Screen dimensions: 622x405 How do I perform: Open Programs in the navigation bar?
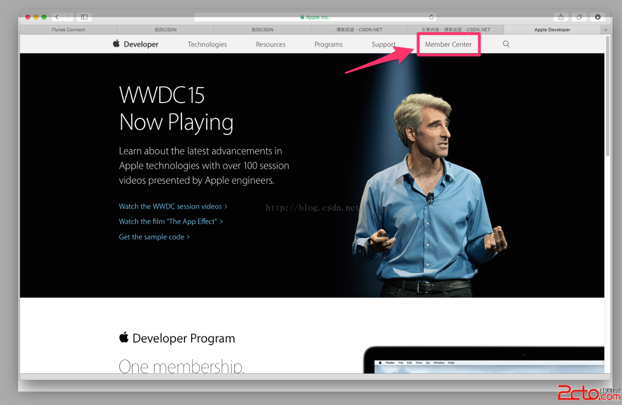coord(328,44)
